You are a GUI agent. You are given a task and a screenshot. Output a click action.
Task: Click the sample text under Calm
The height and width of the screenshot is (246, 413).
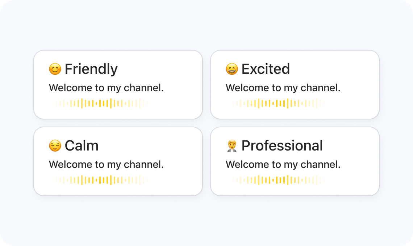pos(106,165)
